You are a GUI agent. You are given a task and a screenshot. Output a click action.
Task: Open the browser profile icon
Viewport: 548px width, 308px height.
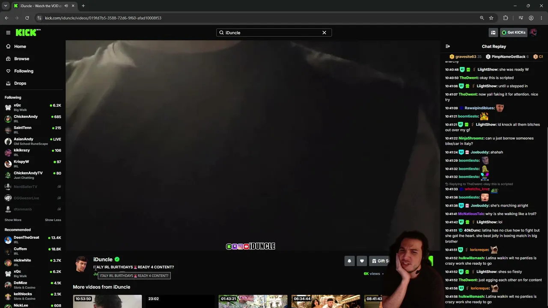click(531, 18)
